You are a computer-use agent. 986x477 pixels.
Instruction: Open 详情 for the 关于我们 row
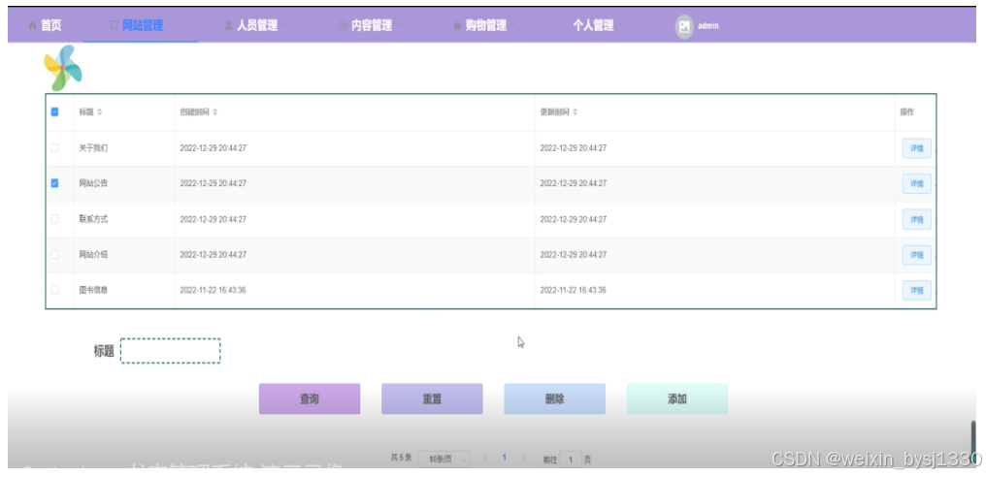pos(917,148)
